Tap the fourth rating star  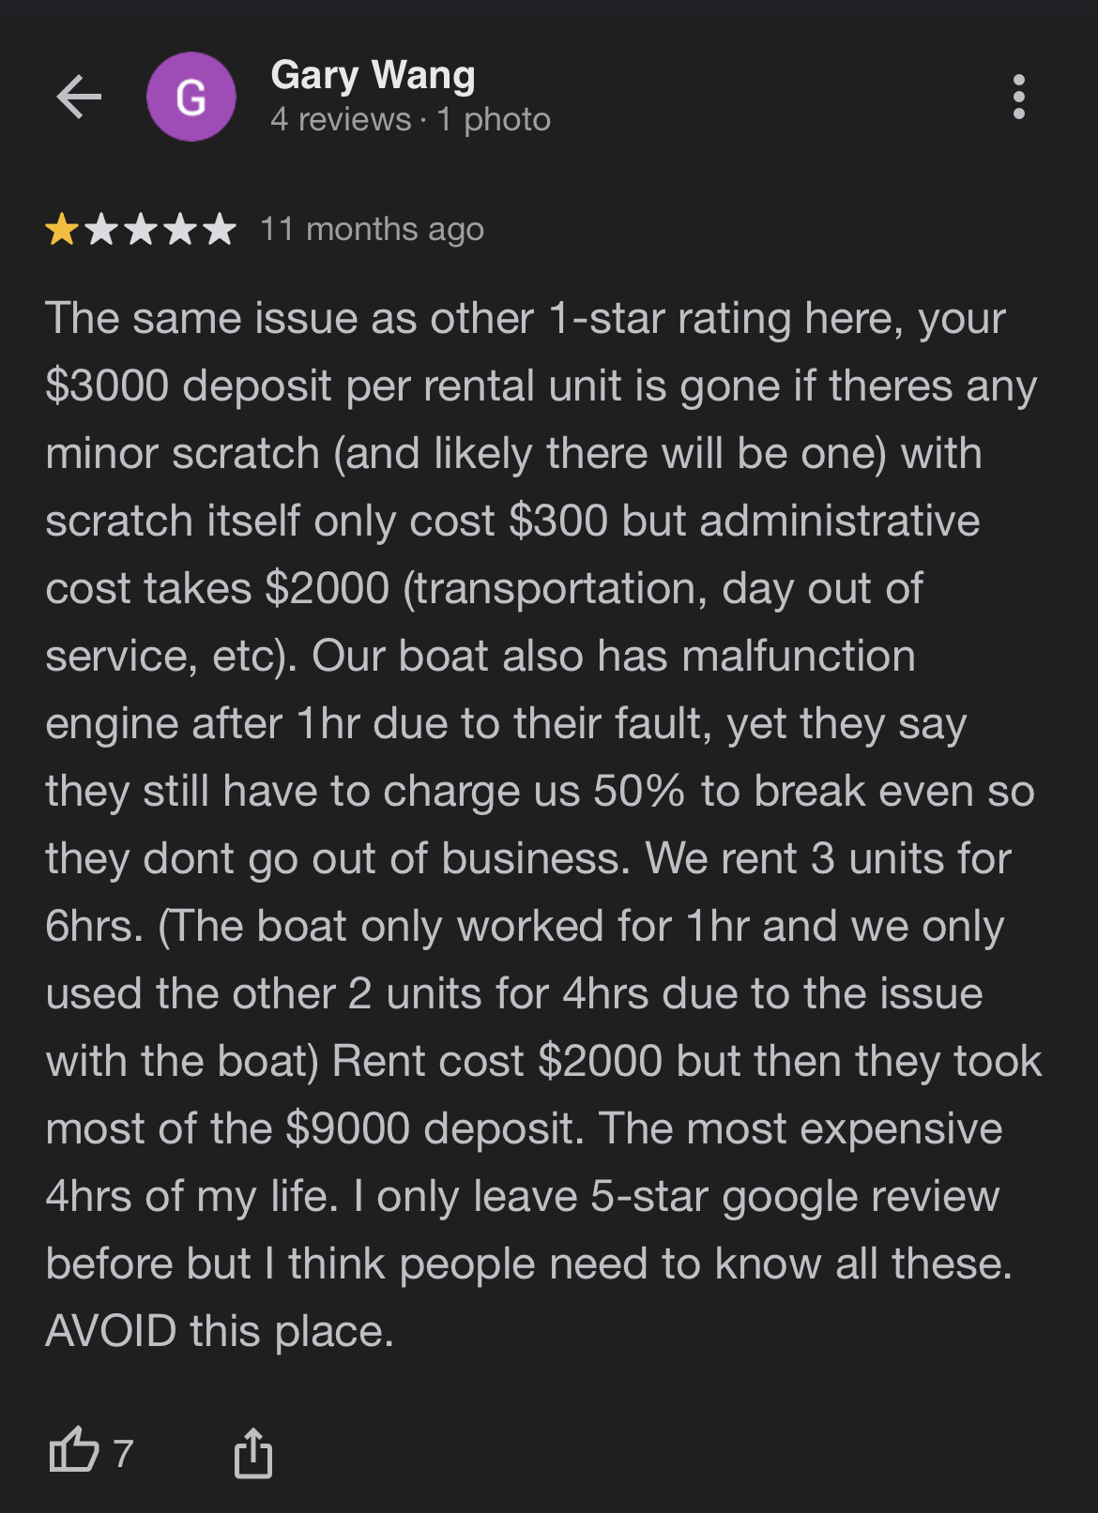[180, 229]
